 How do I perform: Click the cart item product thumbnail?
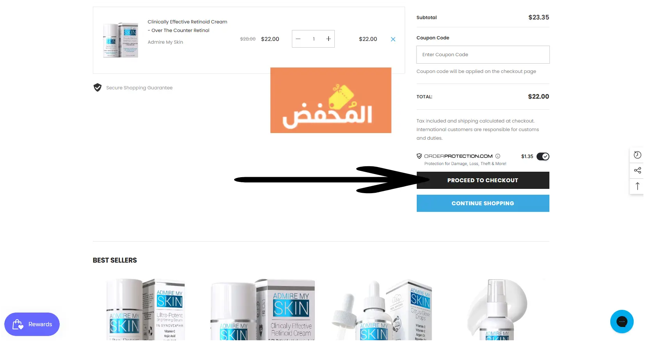[x=121, y=40]
